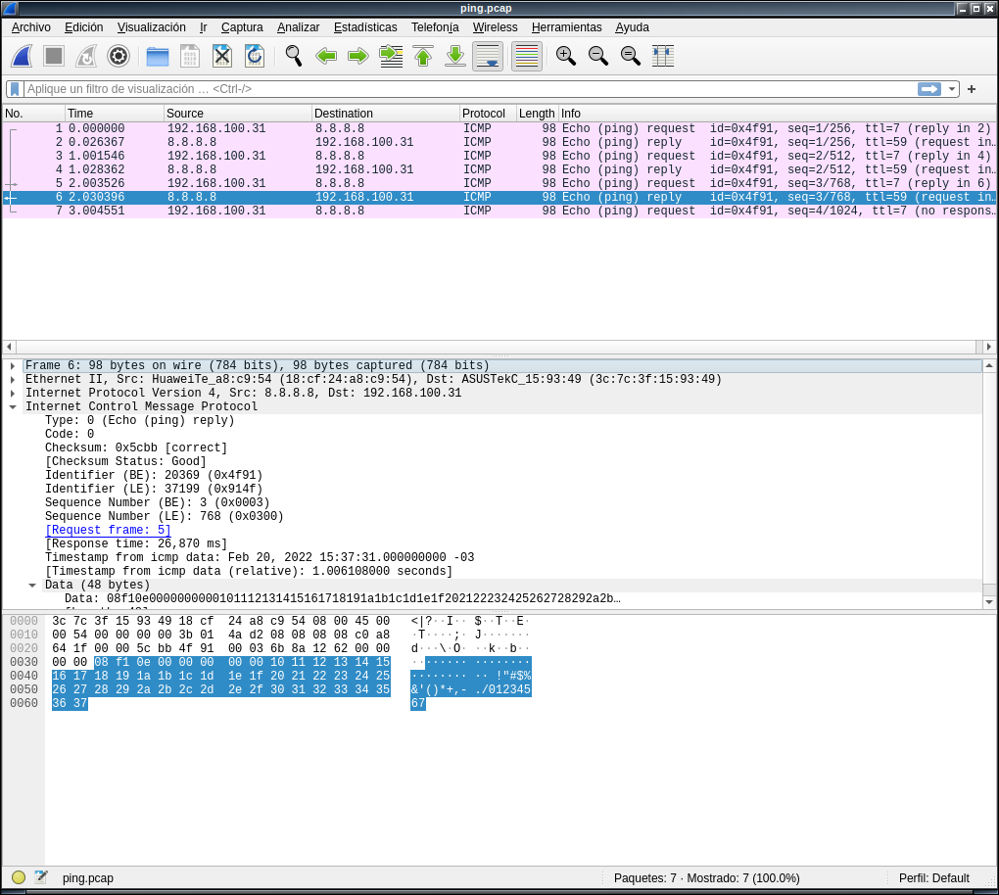Open capture file properties from status bar
This screenshot has height=895, width=999.
[41, 877]
